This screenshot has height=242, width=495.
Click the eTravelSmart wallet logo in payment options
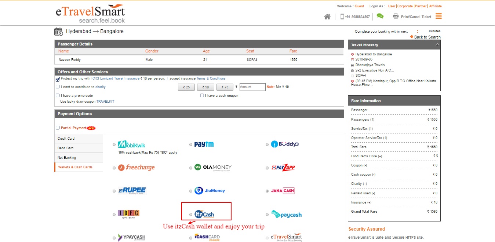[286, 237]
